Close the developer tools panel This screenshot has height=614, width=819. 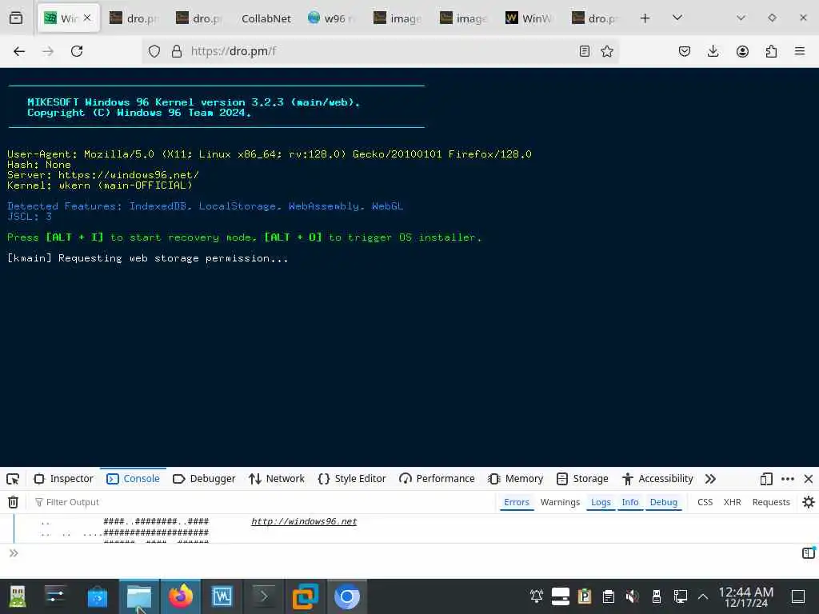tap(809, 479)
